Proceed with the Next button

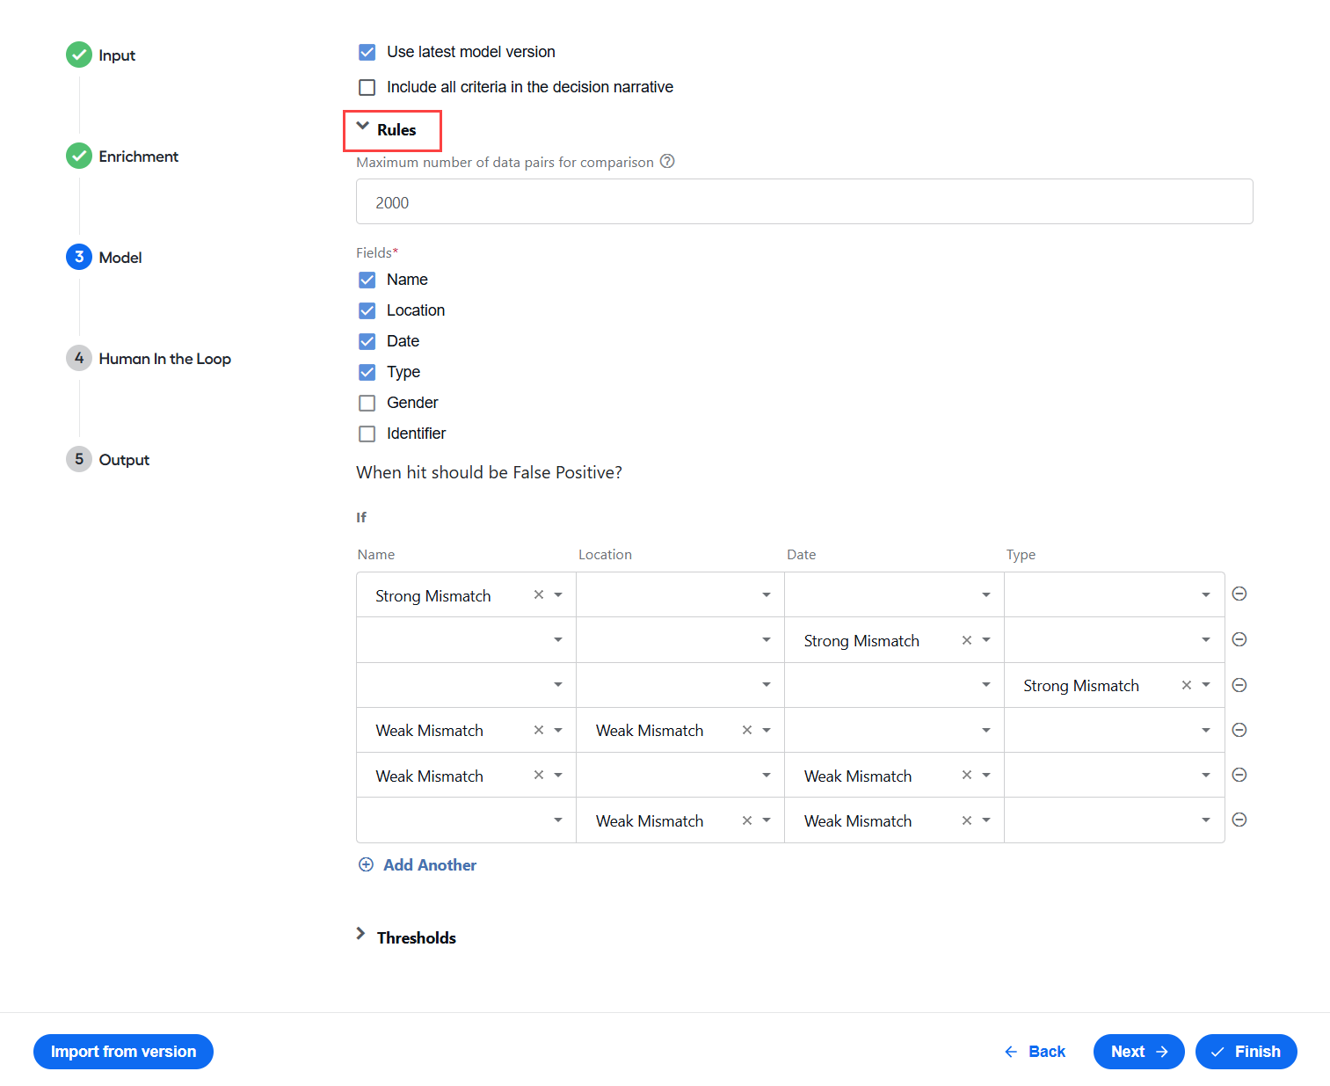1139,1052
